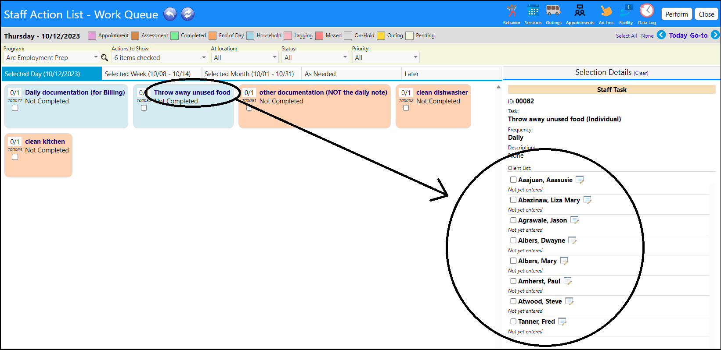The width and height of the screenshot is (721, 350).
Task: Tick checkbox for client Tanner, Fred
Action: [x=513, y=321]
